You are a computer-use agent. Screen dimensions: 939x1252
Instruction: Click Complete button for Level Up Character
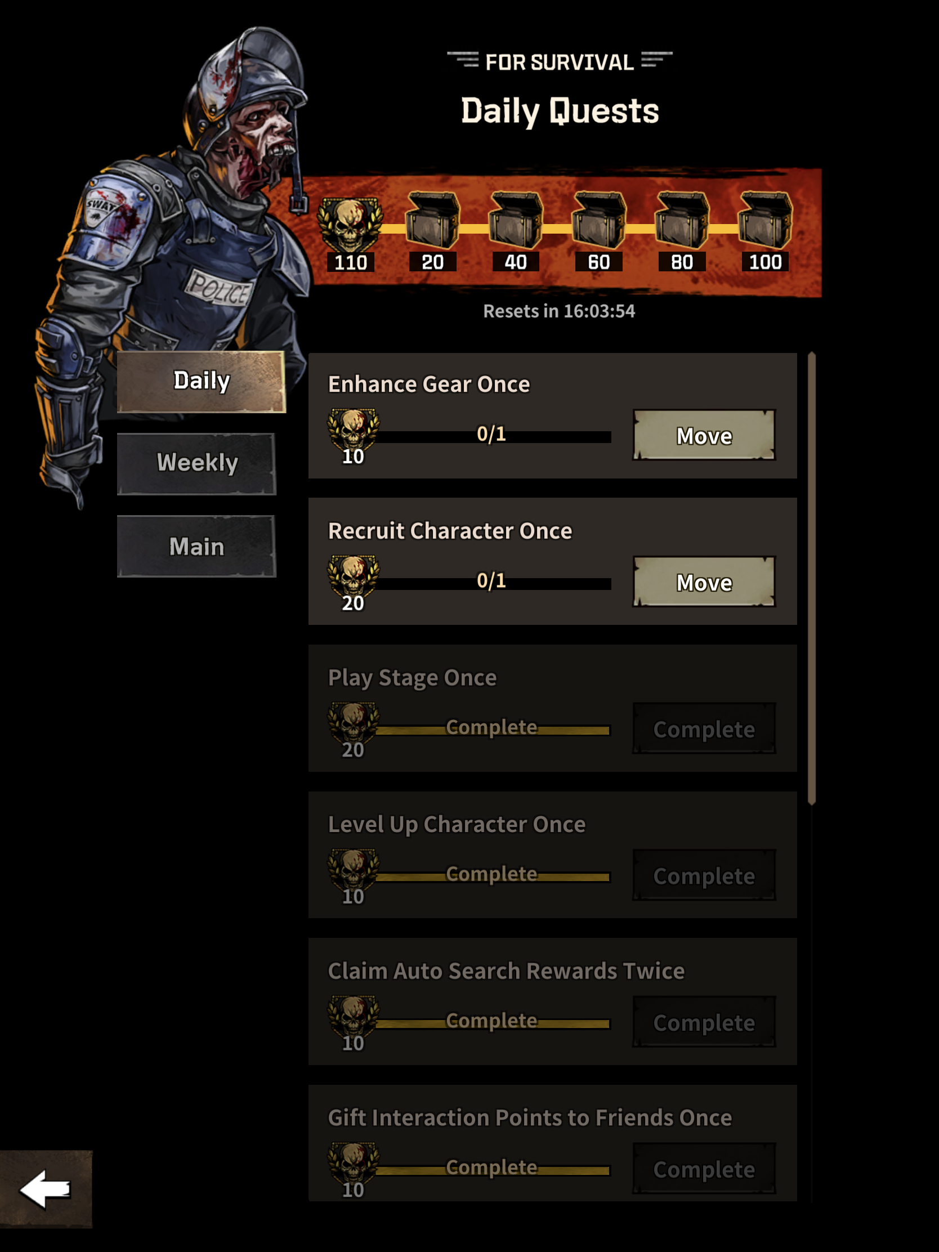pyautogui.click(x=704, y=875)
